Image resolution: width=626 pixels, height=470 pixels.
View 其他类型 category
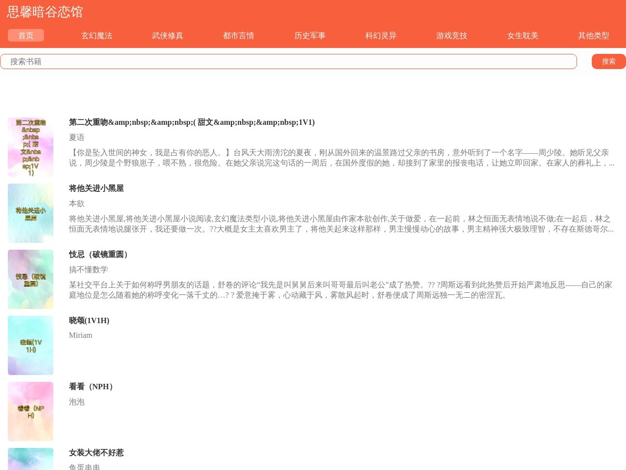pyautogui.click(x=593, y=35)
